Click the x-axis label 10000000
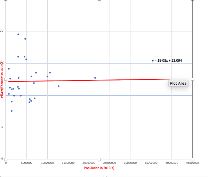The height and width of the screenshot is (177, 208). pyautogui.click(x=47, y=163)
